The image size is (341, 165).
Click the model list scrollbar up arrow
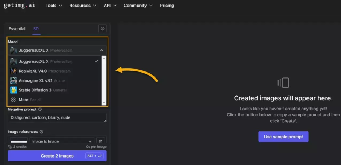point(104,58)
